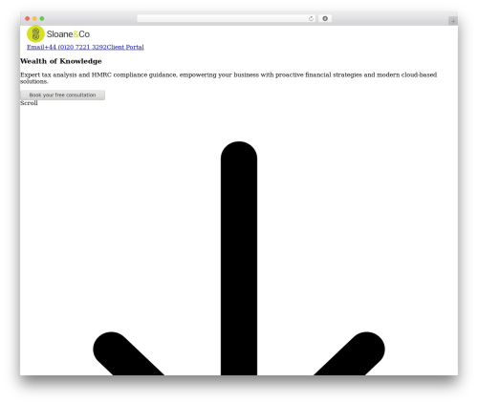Click the Expert tax analysis paragraph text
This screenshot has height=404, width=478.
(x=228, y=78)
